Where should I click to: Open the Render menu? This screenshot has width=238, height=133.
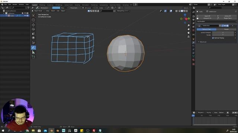coord(15,4)
